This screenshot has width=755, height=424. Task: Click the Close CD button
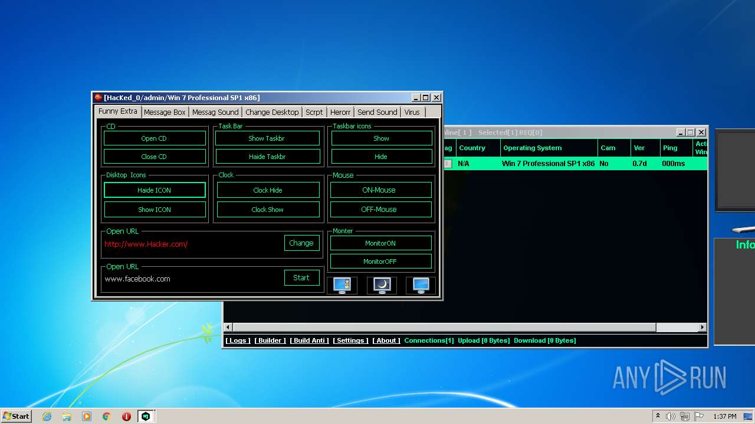155,157
